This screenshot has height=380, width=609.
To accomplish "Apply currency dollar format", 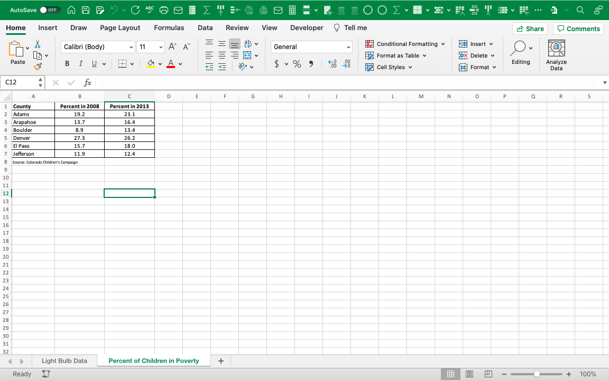I will [x=276, y=64].
